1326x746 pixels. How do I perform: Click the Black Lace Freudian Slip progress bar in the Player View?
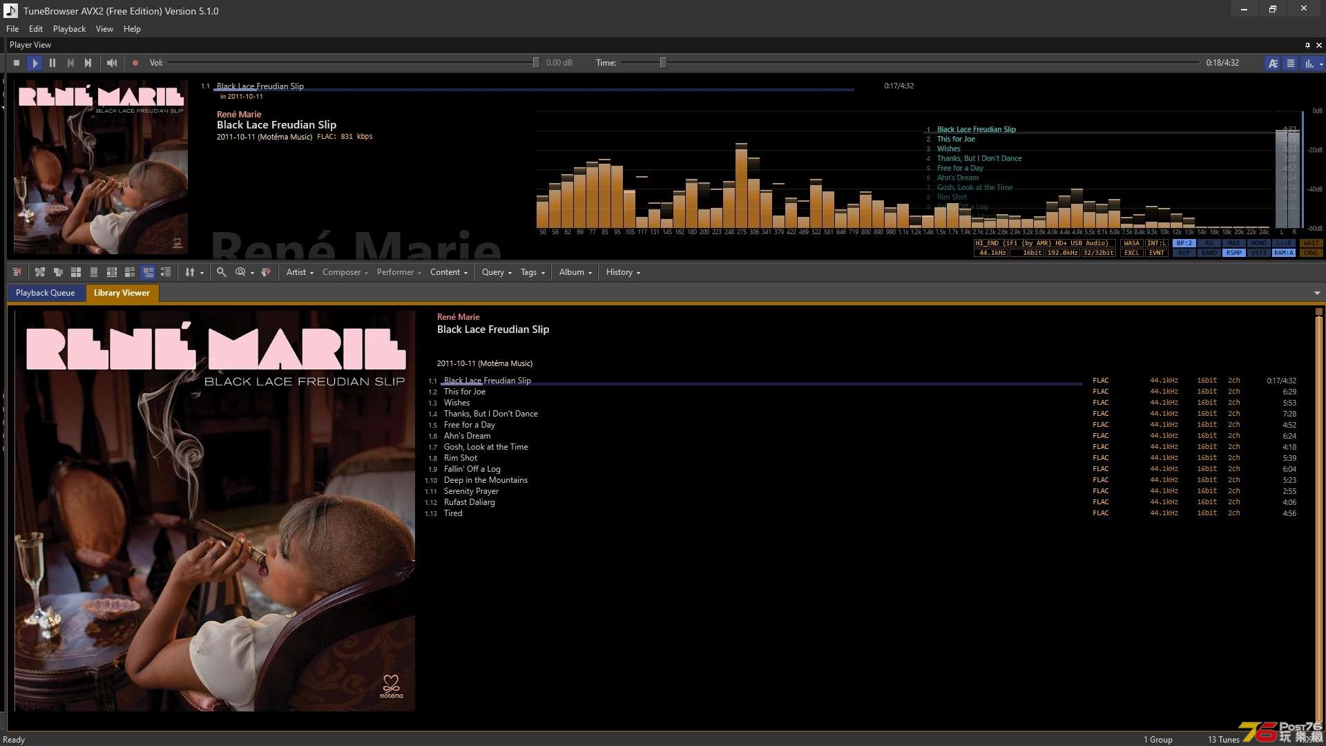[533, 89]
